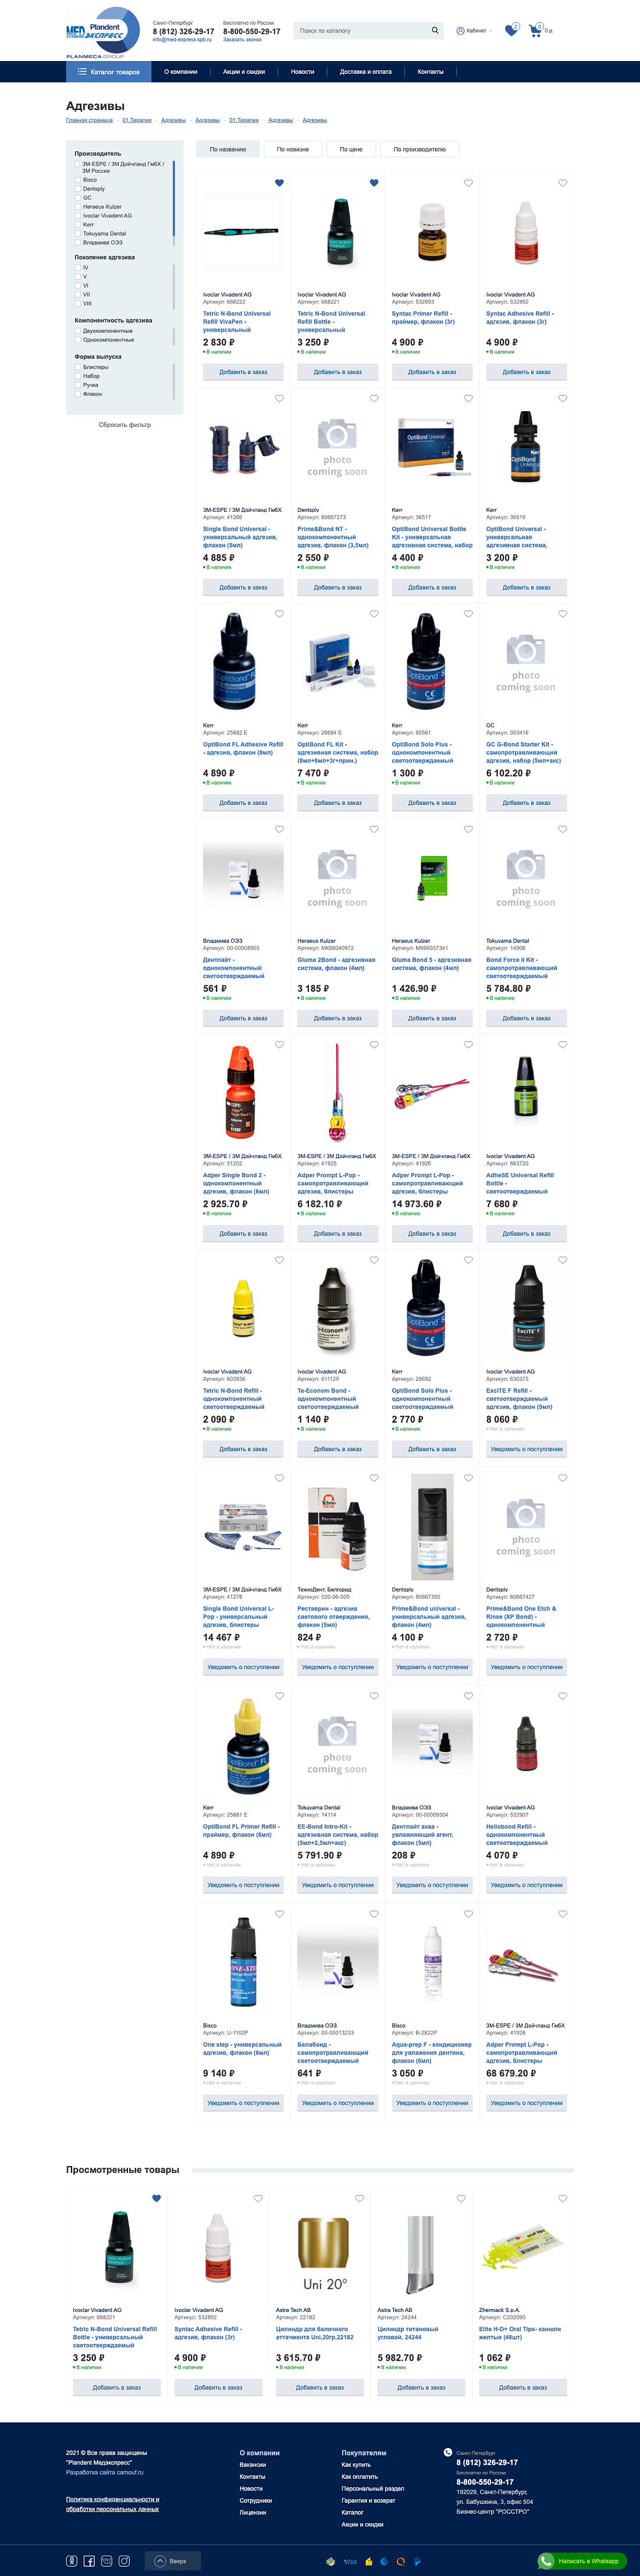This screenshot has height=2576, width=640.
Task: Sort products with По цене
Action: [x=351, y=149]
